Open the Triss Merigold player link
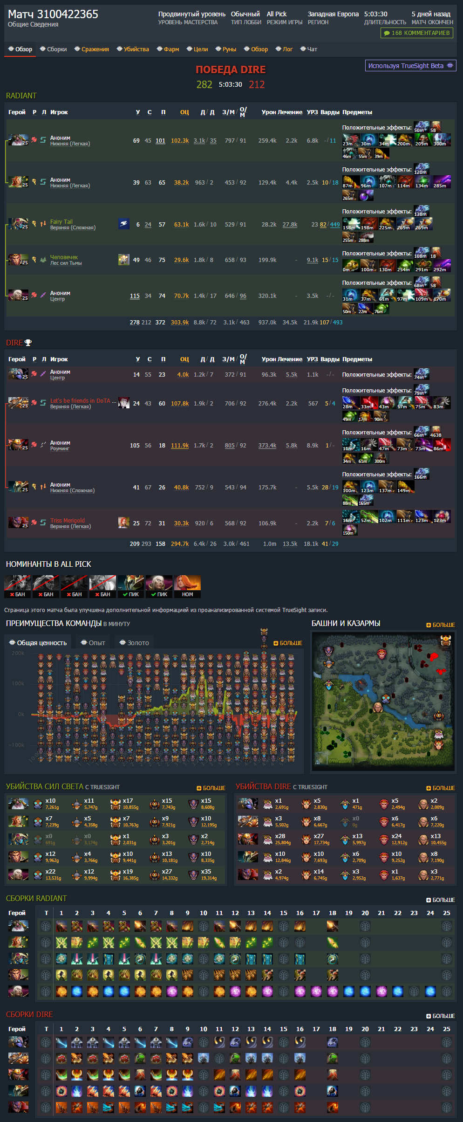 pos(68,520)
